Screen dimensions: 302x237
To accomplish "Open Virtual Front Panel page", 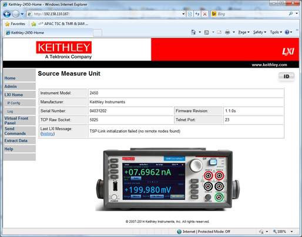I will click(x=16, y=121).
